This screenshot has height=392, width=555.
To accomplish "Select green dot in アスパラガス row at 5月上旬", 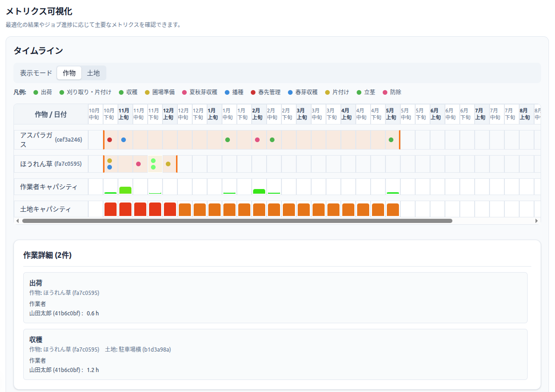I will (x=391, y=140).
